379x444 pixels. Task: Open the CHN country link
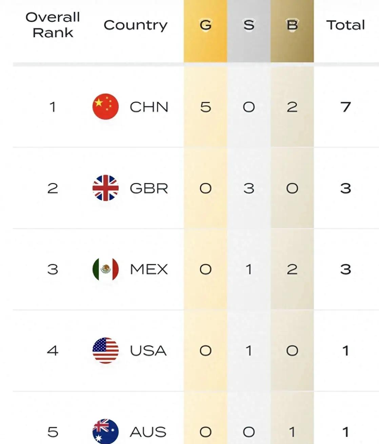coord(149,107)
